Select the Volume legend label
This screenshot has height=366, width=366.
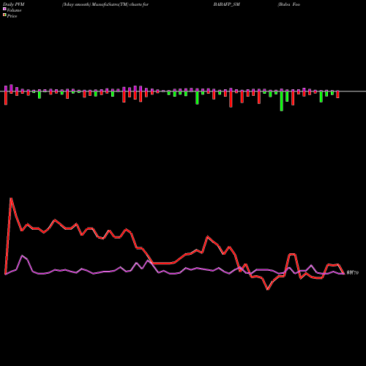[x=14, y=10]
